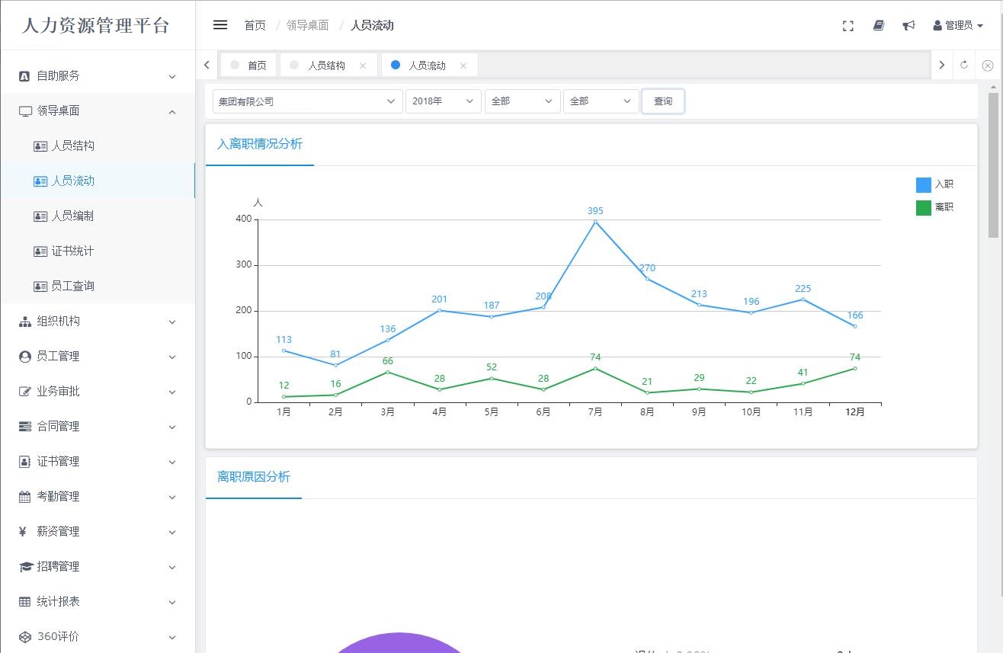1003x653 pixels.
Task: Click the 入离职情况分析 panel title
Action: click(x=260, y=144)
